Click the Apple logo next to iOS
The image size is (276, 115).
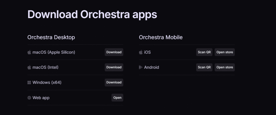[x=141, y=52]
